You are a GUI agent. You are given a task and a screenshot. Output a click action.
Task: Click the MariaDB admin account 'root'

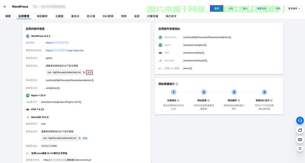43,124
